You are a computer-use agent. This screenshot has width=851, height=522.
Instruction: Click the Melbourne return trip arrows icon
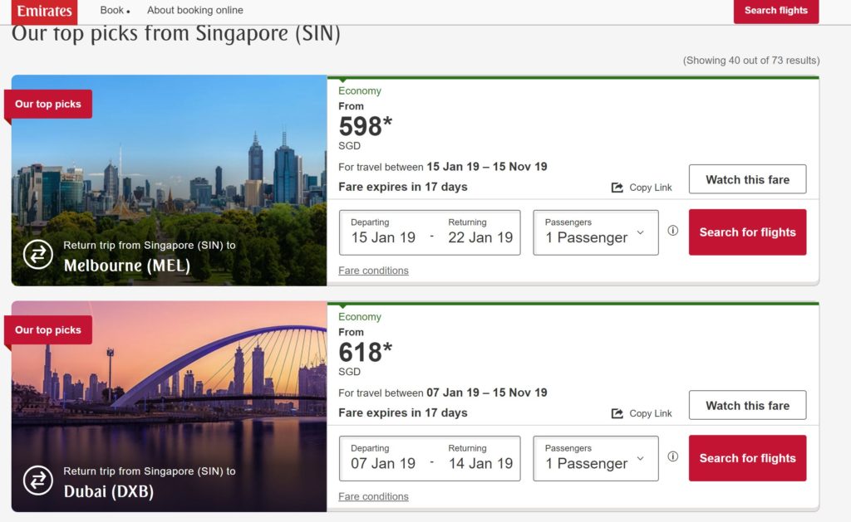37,254
